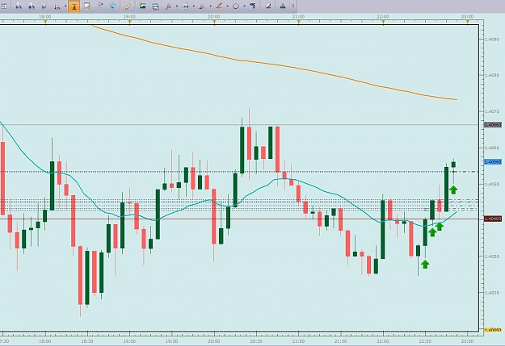Click the highlighted orange toolbar button
The width and height of the screenshot is (505, 346).
(x=74, y=6)
